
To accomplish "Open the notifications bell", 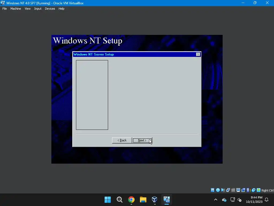I will click(267, 200).
